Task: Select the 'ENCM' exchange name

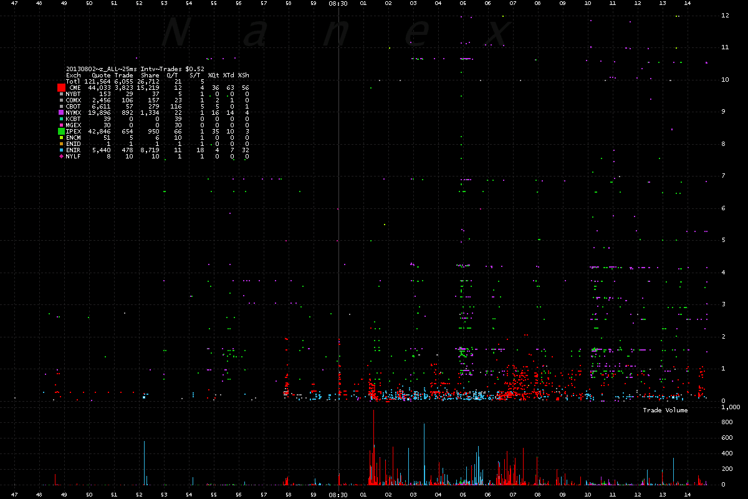Action: [74, 138]
